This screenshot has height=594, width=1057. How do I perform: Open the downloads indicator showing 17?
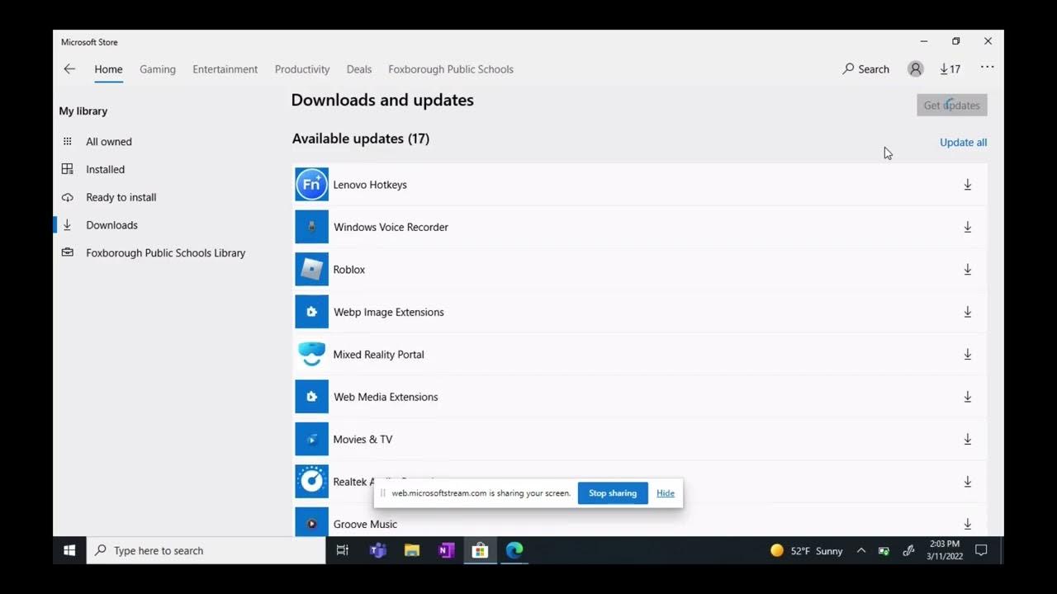(x=950, y=69)
